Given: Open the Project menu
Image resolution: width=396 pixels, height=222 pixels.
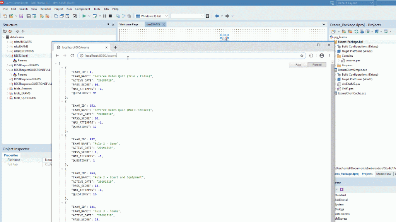Looking at the screenshot, I should pos(59,9).
